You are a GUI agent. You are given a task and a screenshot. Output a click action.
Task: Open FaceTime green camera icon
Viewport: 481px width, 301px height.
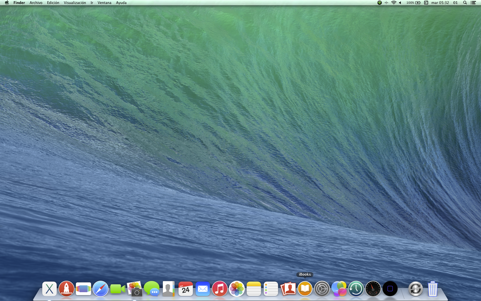[x=117, y=289]
